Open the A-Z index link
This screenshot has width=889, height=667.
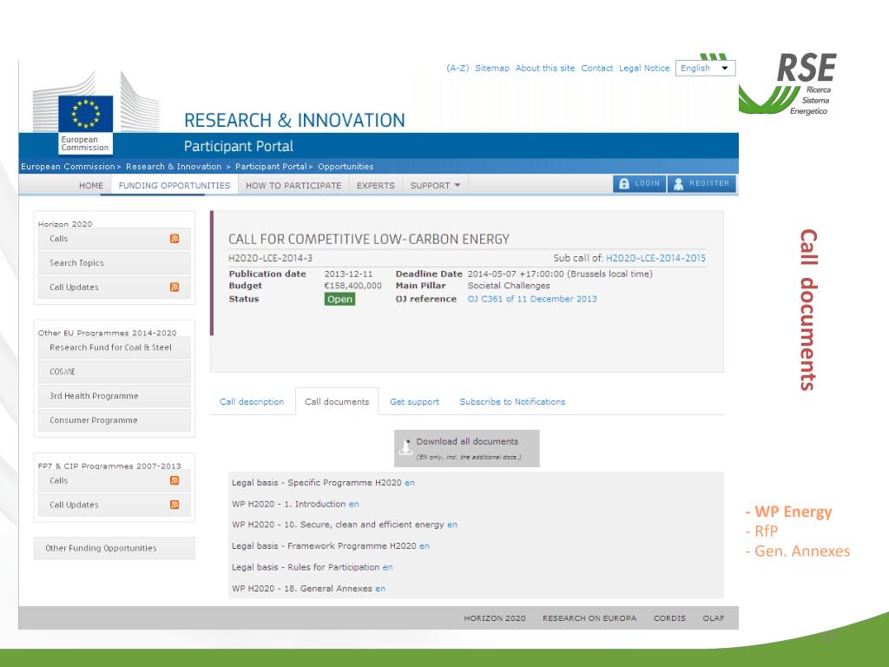click(458, 68)
